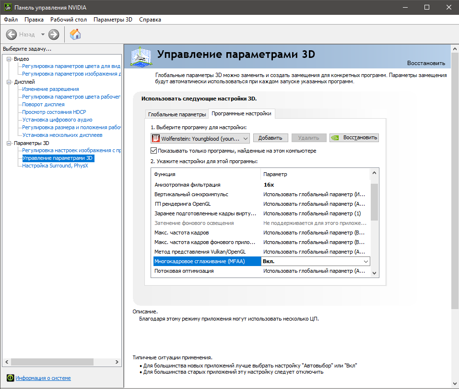
Task: Click the 3D settings header icon
Action: tap(141, 56)
